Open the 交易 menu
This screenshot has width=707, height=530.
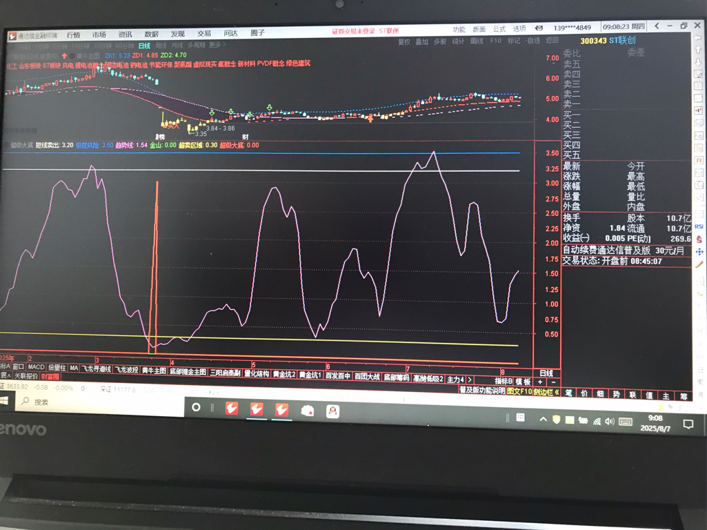pyautogui.click(x=203, y=33)
